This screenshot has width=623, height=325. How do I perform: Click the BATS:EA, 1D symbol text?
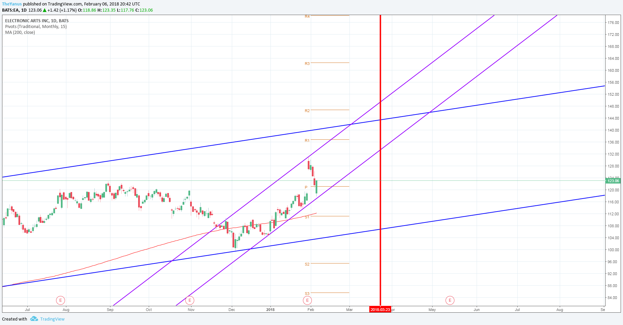pyautogui.click(x=14, y=10)
